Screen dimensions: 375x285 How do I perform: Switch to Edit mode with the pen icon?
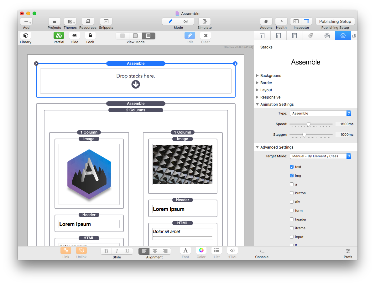(x=170, y=22)
